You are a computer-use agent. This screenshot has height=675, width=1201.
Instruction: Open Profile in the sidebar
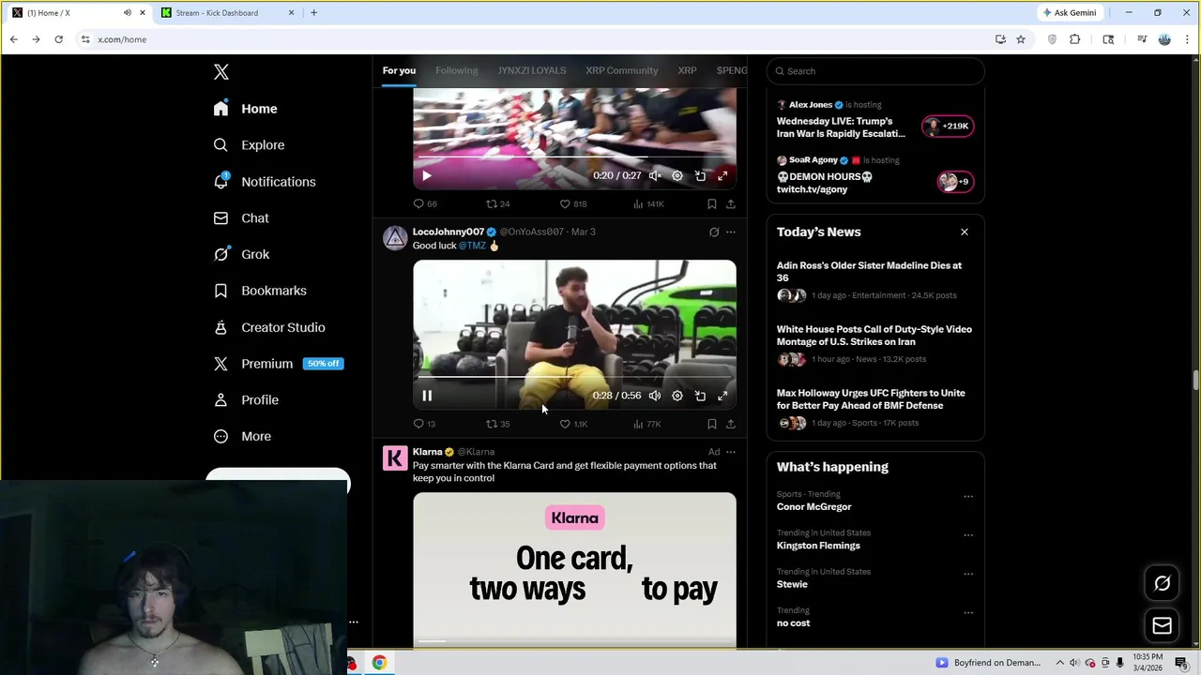pyautogui.click(x=246, y=399)
